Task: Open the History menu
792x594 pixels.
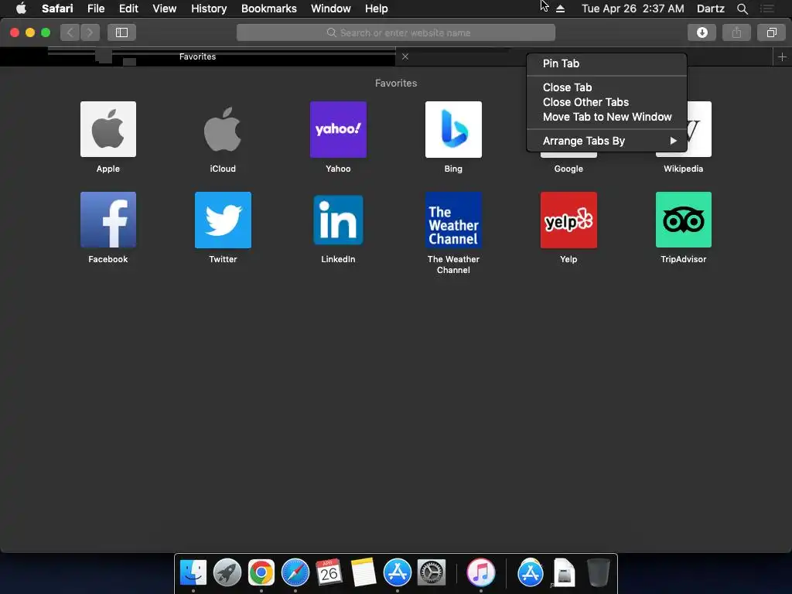Action: pyautogui.click(x=209, y=9)
